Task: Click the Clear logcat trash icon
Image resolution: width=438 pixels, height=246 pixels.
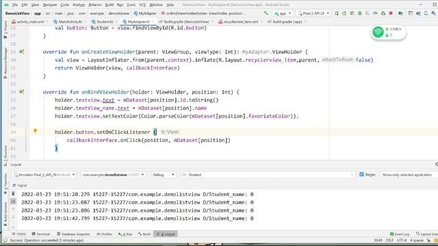Action: coord(13,193)
